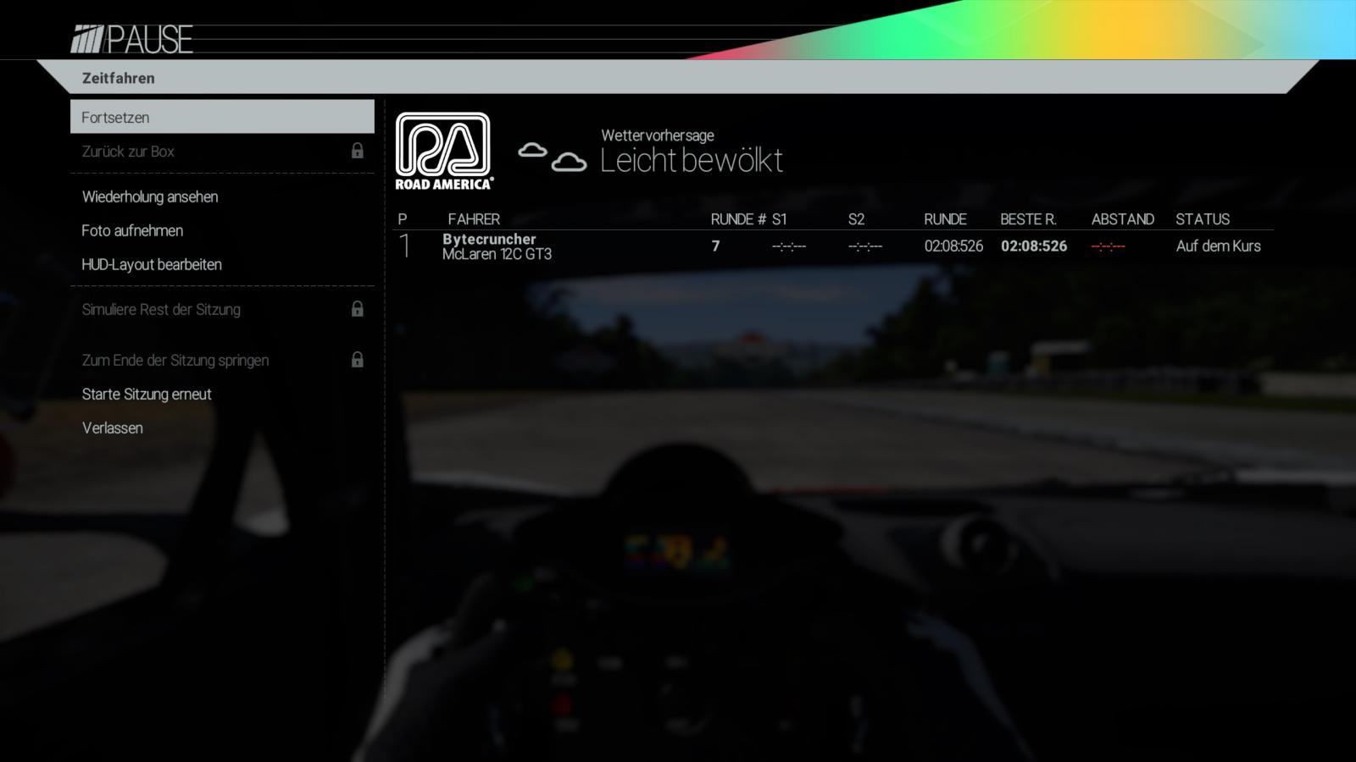Viewport: 1356px width, 762px height.
Task: Click the STATUS column header
Action: coord(1203,219)
